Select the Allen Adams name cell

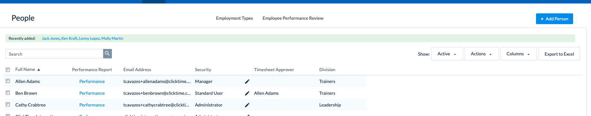click(x=27, y=81)
